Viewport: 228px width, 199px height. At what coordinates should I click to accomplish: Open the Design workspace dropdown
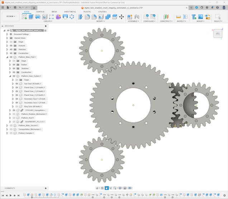coord(10,16)
